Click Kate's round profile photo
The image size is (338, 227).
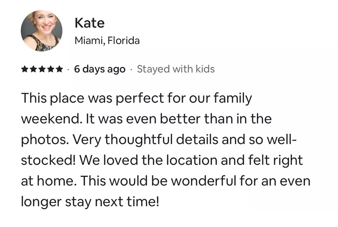point(42,31)
